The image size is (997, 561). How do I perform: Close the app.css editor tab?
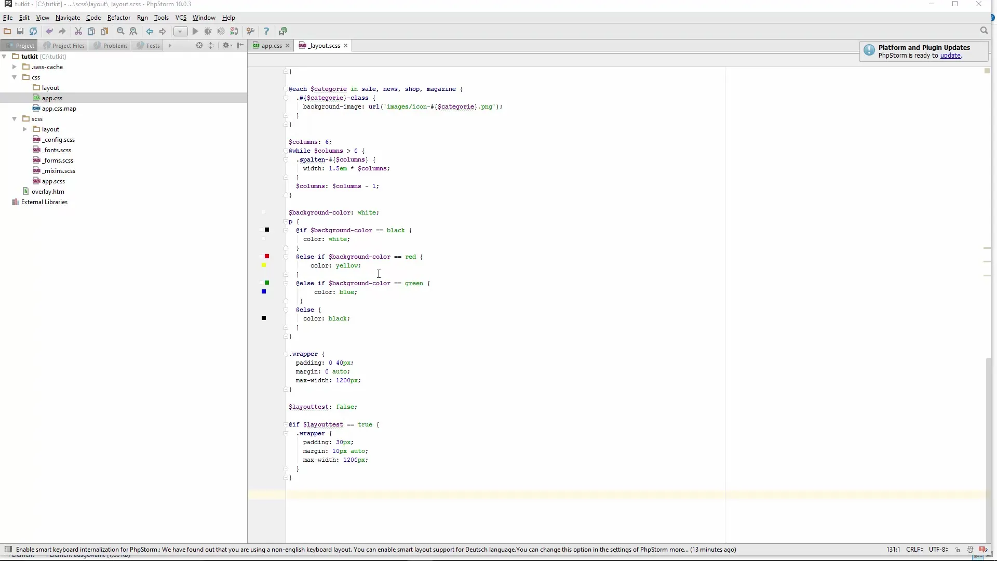287,46
